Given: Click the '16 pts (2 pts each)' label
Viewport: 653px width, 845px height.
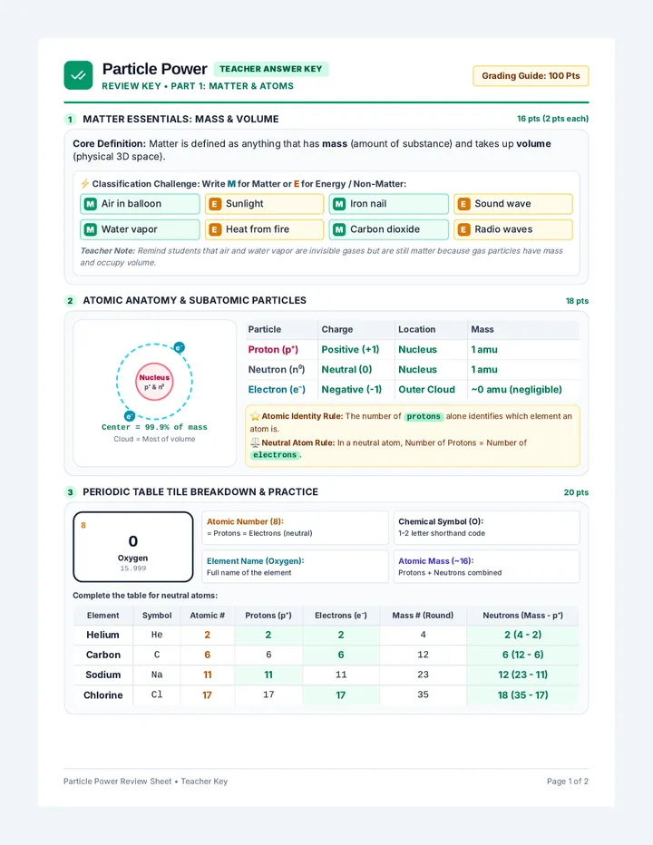Looking at the screenshot, I should (552, 119).
